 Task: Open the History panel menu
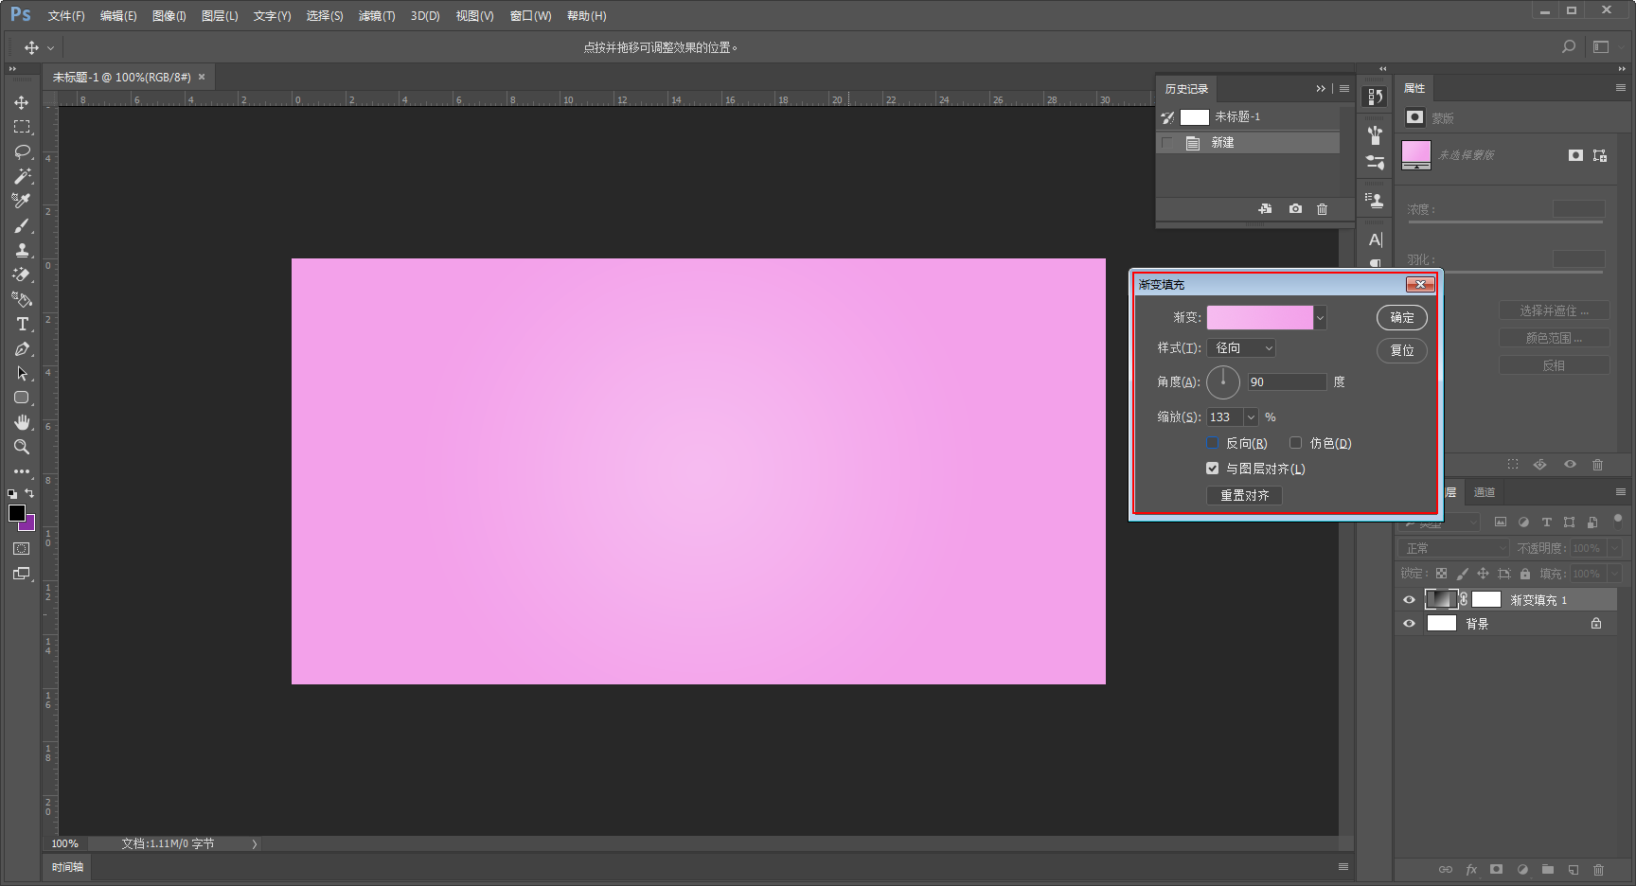coord(1344,89)
